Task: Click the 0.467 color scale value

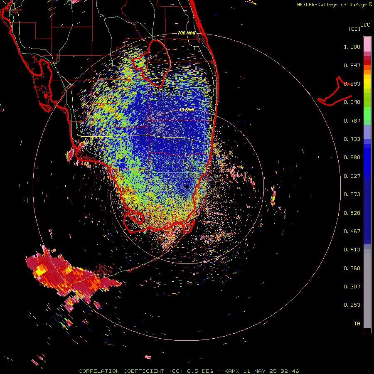Action: point(352,231)
